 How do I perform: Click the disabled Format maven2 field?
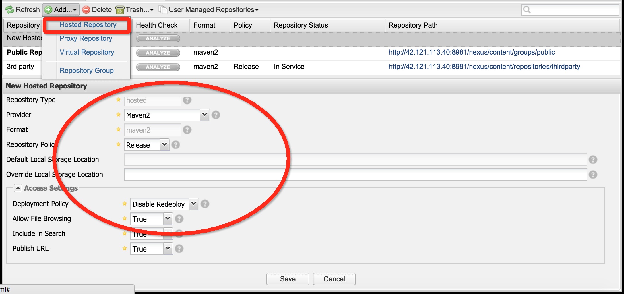pos(152,130)
